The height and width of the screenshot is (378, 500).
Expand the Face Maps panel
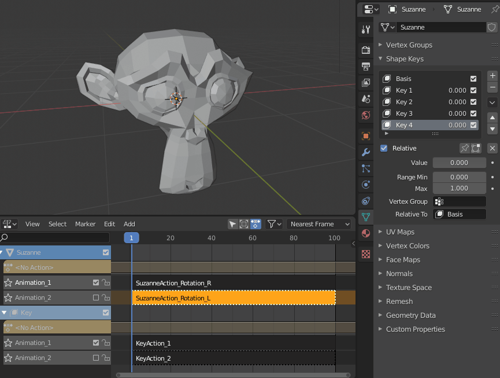[403, 260]
